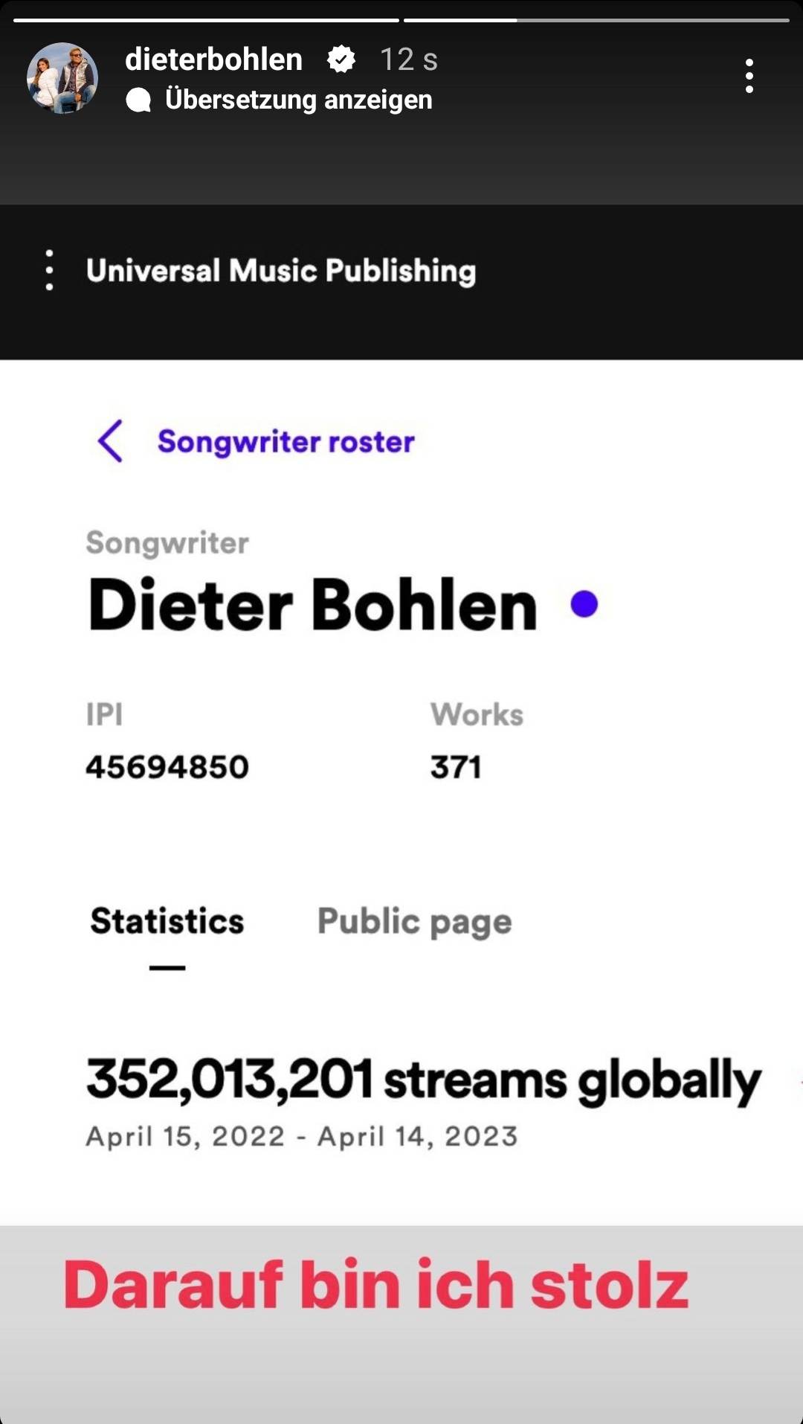Screen dimensions: 803x1424
Task: Click the Works count 371
Action: click(456, 767)
